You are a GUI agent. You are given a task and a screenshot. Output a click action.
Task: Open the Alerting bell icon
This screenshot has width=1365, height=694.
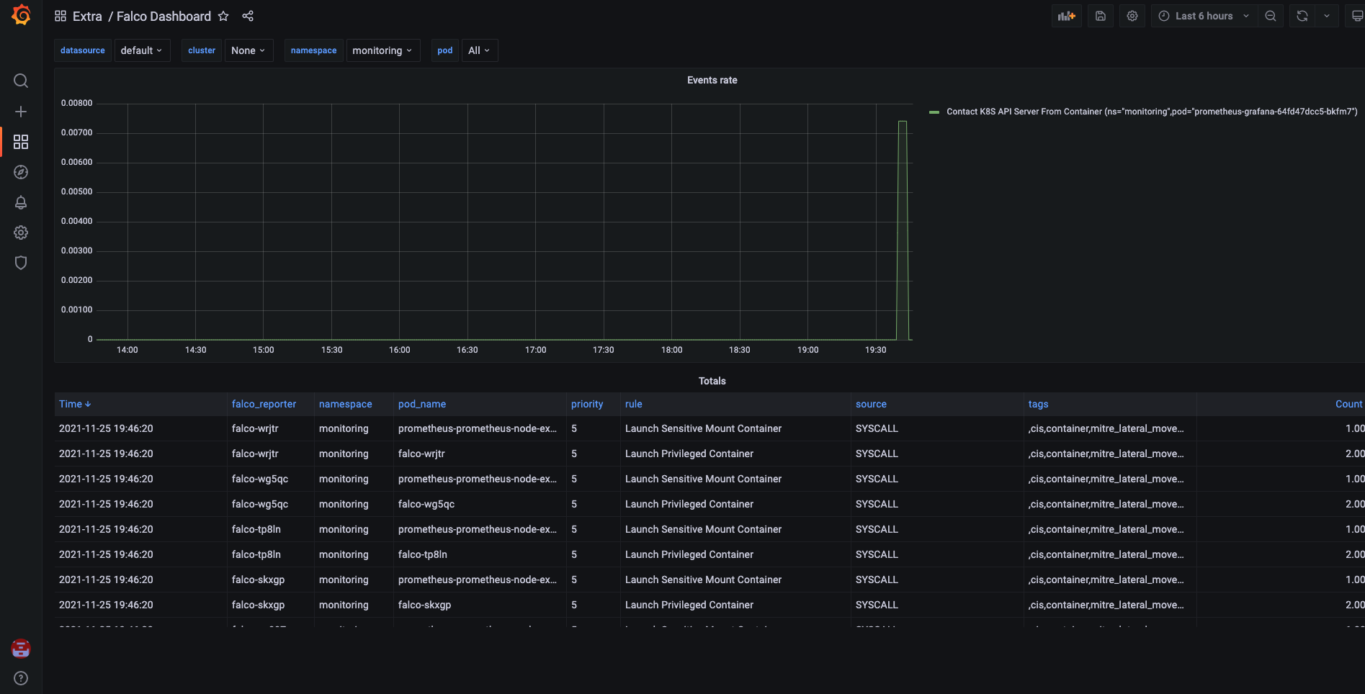21,202
